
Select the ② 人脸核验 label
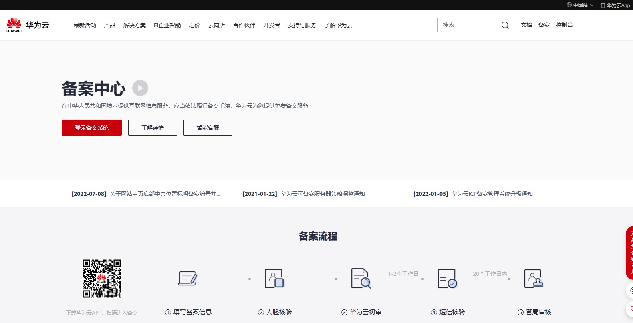coord(275,312)
